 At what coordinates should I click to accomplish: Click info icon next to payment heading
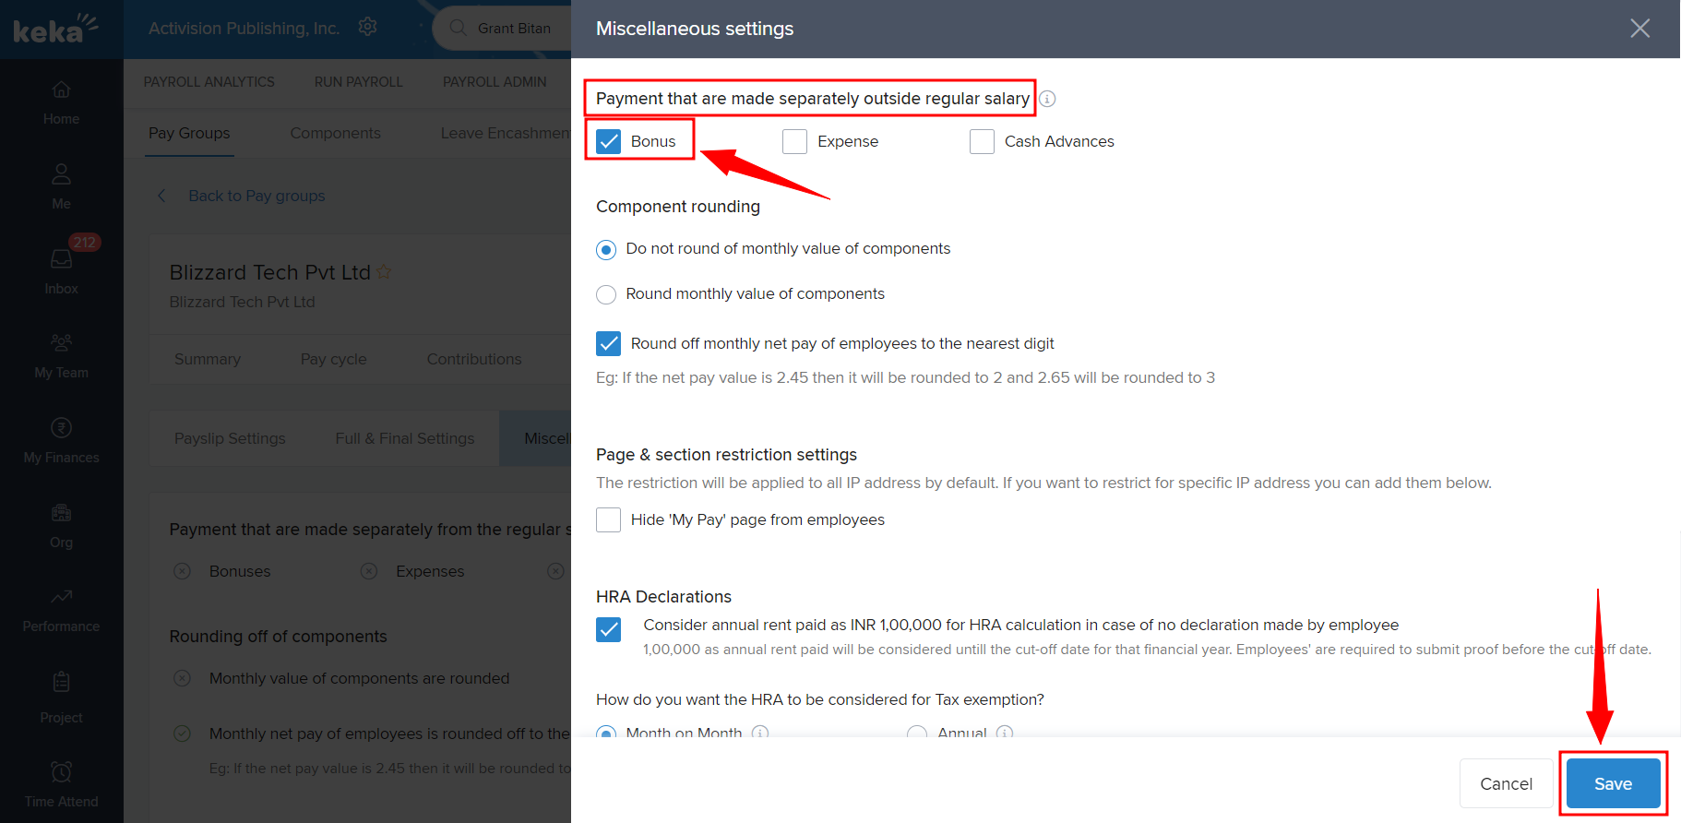pos(1047,99)
